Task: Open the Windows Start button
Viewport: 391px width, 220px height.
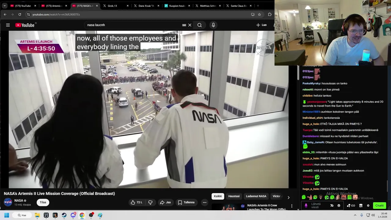Action: pos(6,215)
